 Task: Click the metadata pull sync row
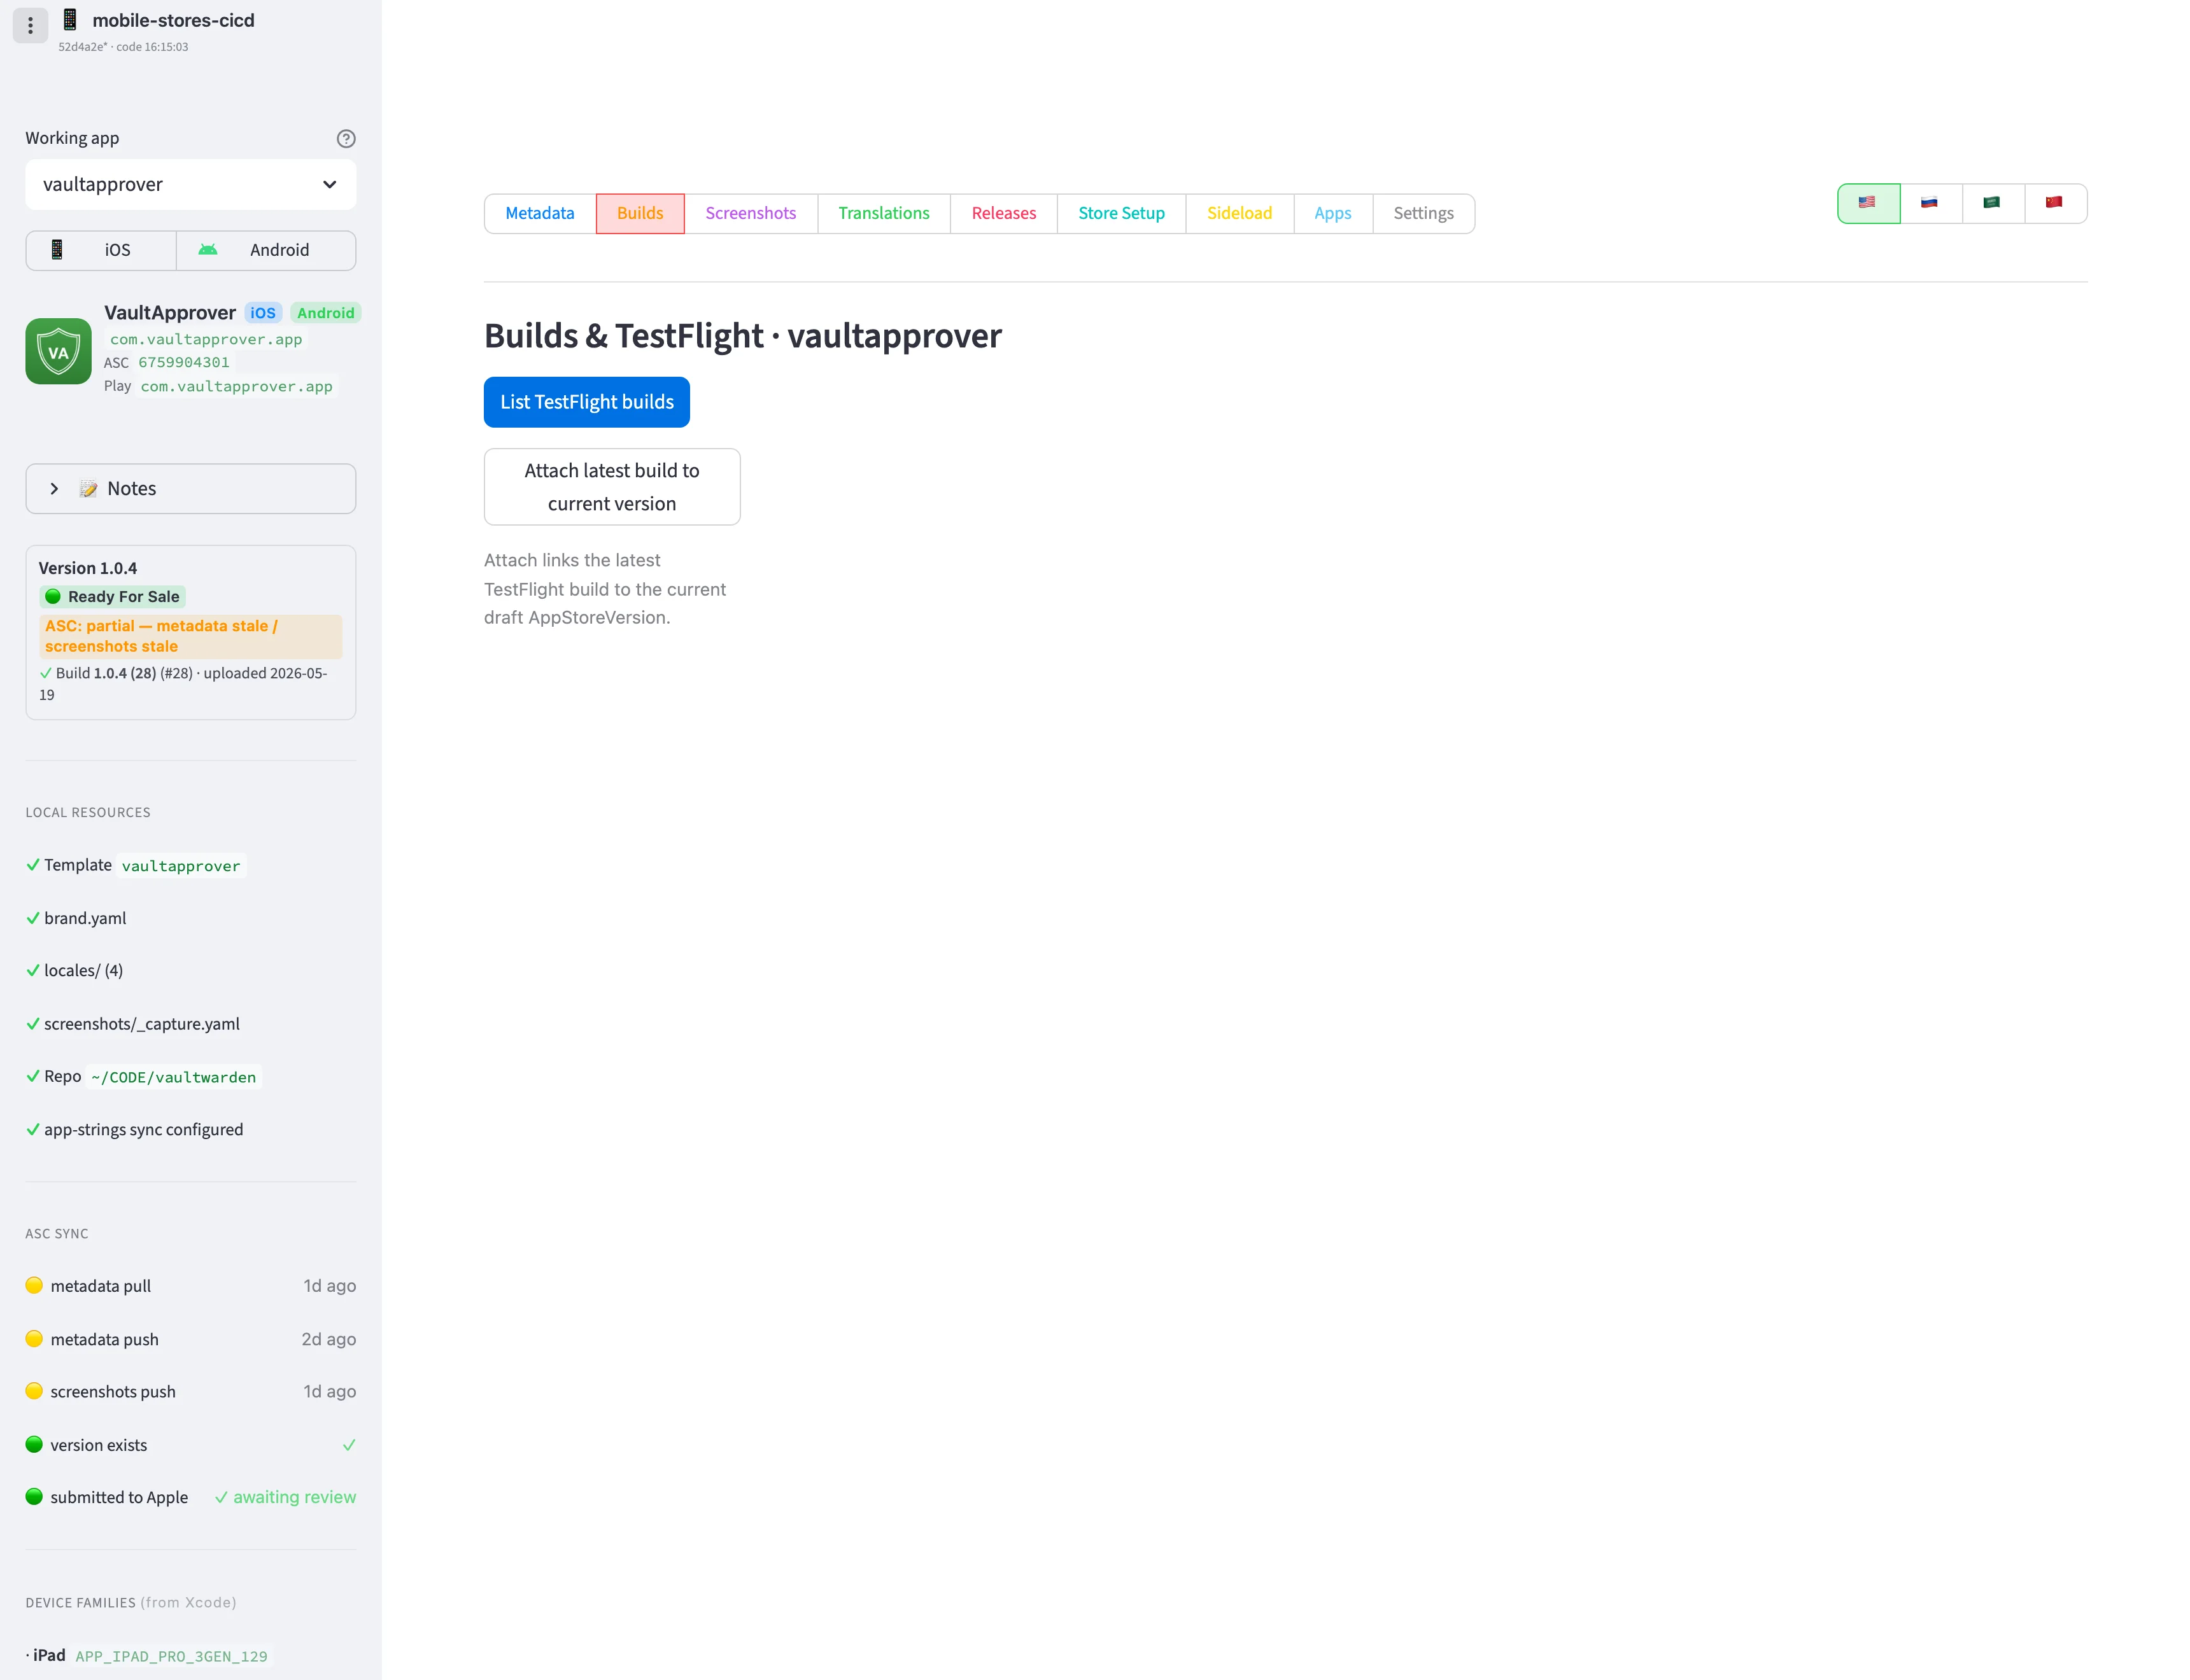(190, 1286)
